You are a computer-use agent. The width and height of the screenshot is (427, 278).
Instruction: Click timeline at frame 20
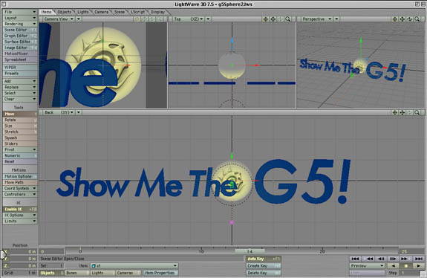pos(322,251)
